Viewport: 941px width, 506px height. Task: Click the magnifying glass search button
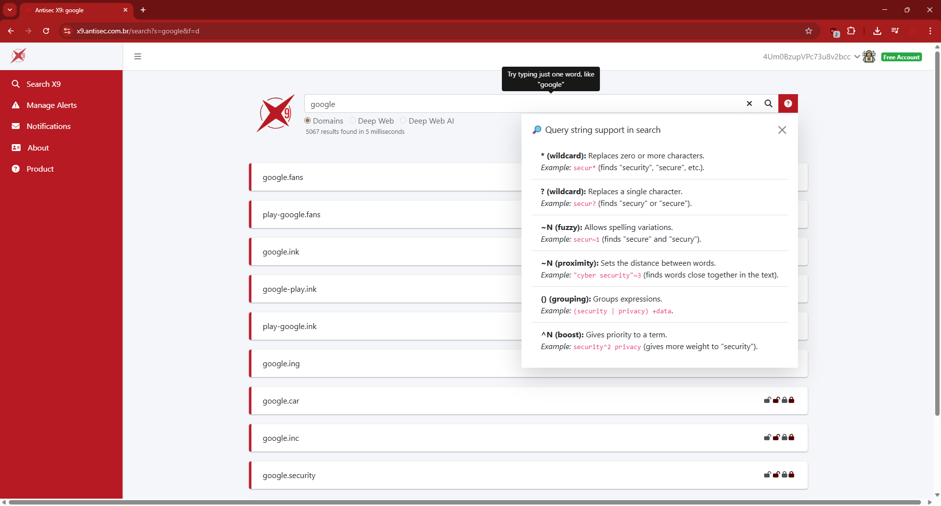pos(768,103)
